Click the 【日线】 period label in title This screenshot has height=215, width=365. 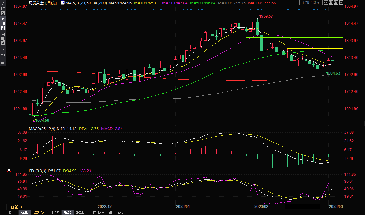[51, 3]
